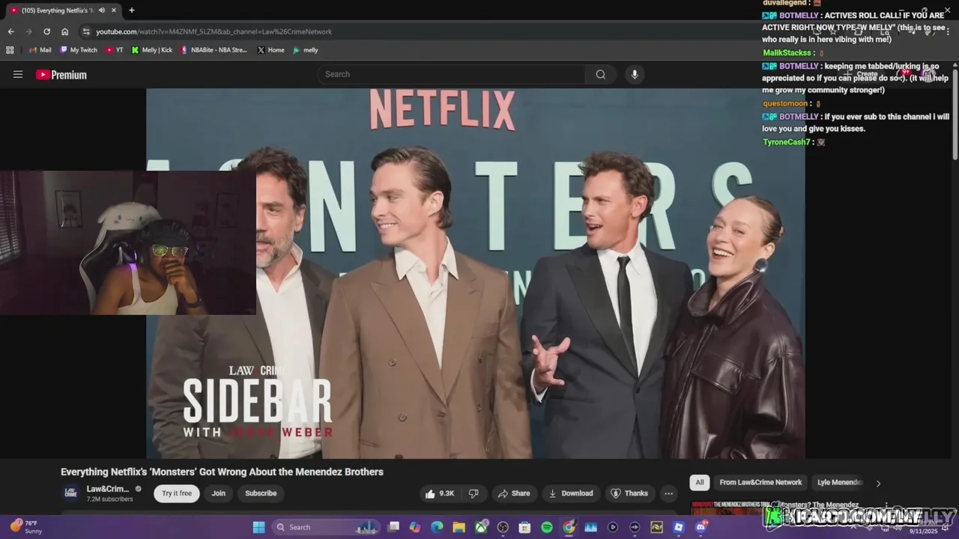Like the video with thumbs up
The width and height of the screenshot is (959, 539).
440,493
